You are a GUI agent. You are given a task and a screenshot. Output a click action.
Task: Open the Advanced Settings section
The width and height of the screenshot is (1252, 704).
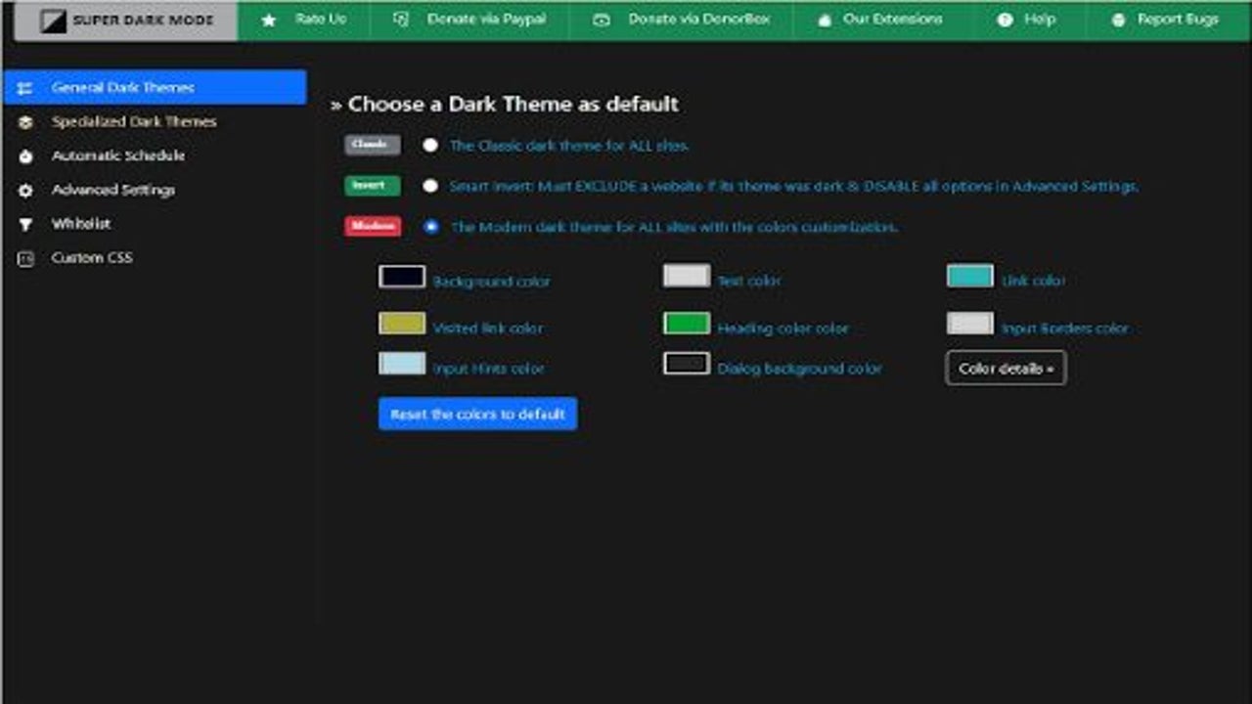click(155, 190)
